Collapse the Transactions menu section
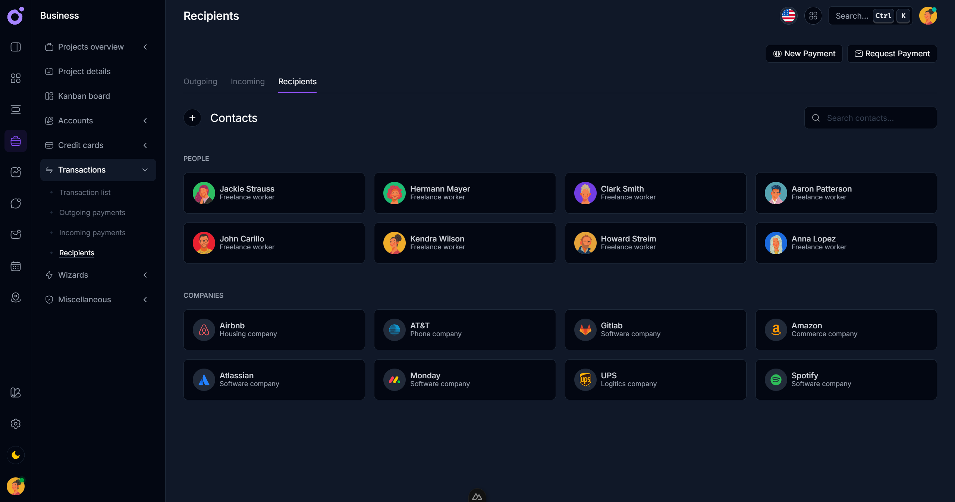The width and height of the screenshot is (955, 502). click(145, 170)
